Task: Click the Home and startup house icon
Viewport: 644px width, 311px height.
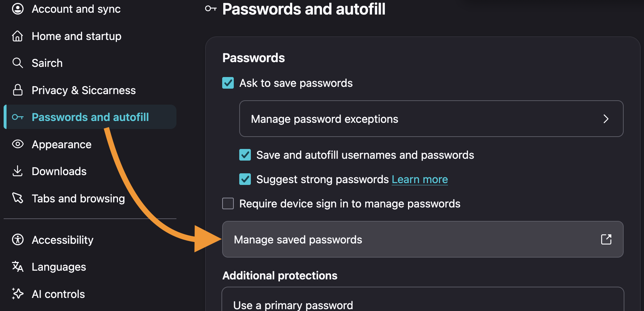Action: tap(18, 36)
